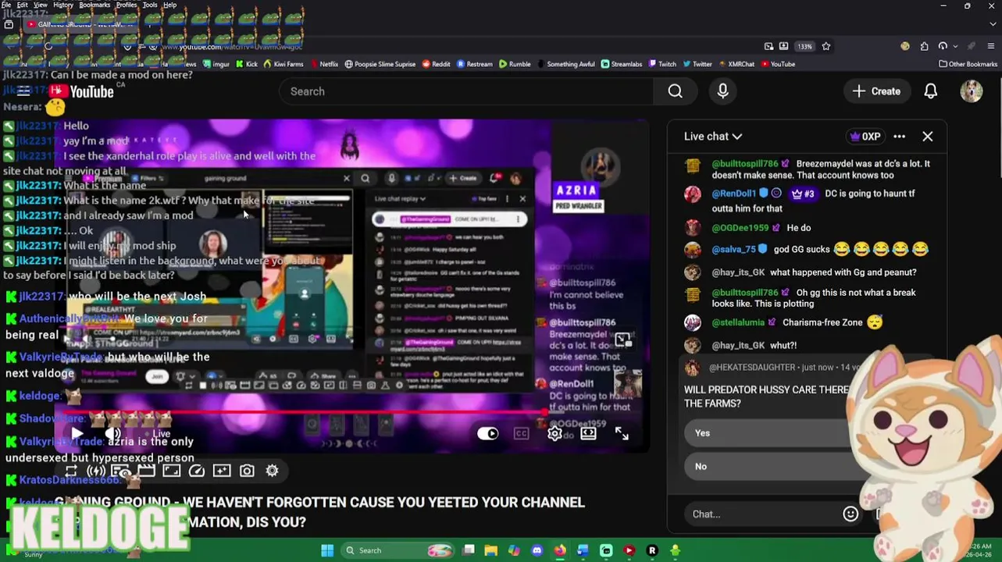Click the AZRIA overlay label in the video
The width and height of the screenshot is (1002, 562).
click(x=577, y=190)
